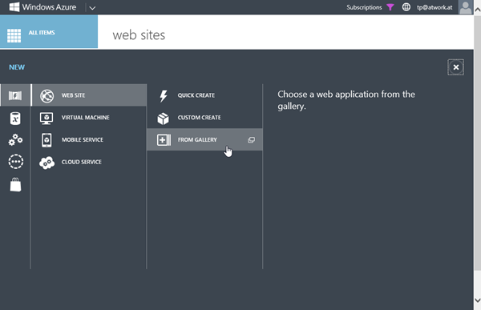Click the Web Site globe icon
481x310 pixels.
point(47,95)
